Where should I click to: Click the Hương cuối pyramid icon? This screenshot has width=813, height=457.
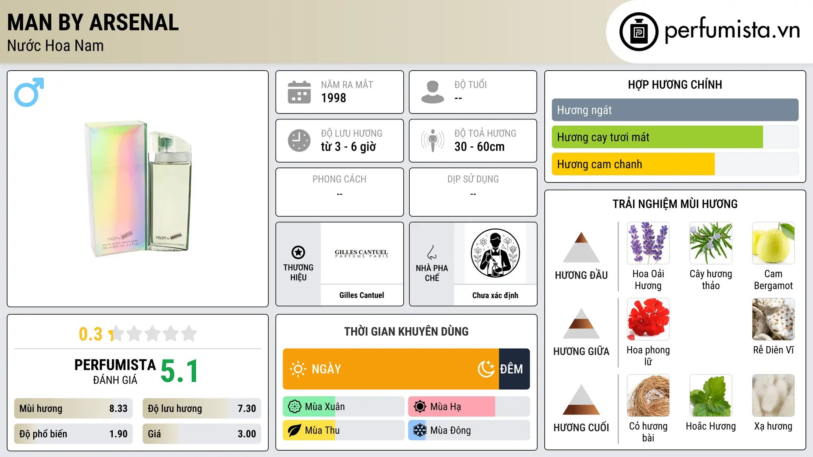point(581,399)
